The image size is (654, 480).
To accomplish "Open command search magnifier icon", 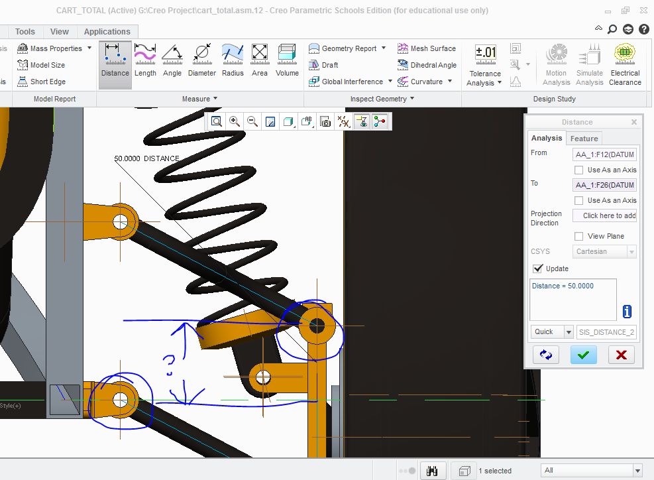I will (x=612, y=29).
